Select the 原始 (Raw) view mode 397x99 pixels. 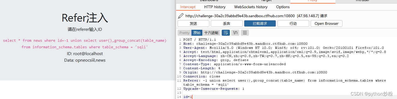pos(197,33)
